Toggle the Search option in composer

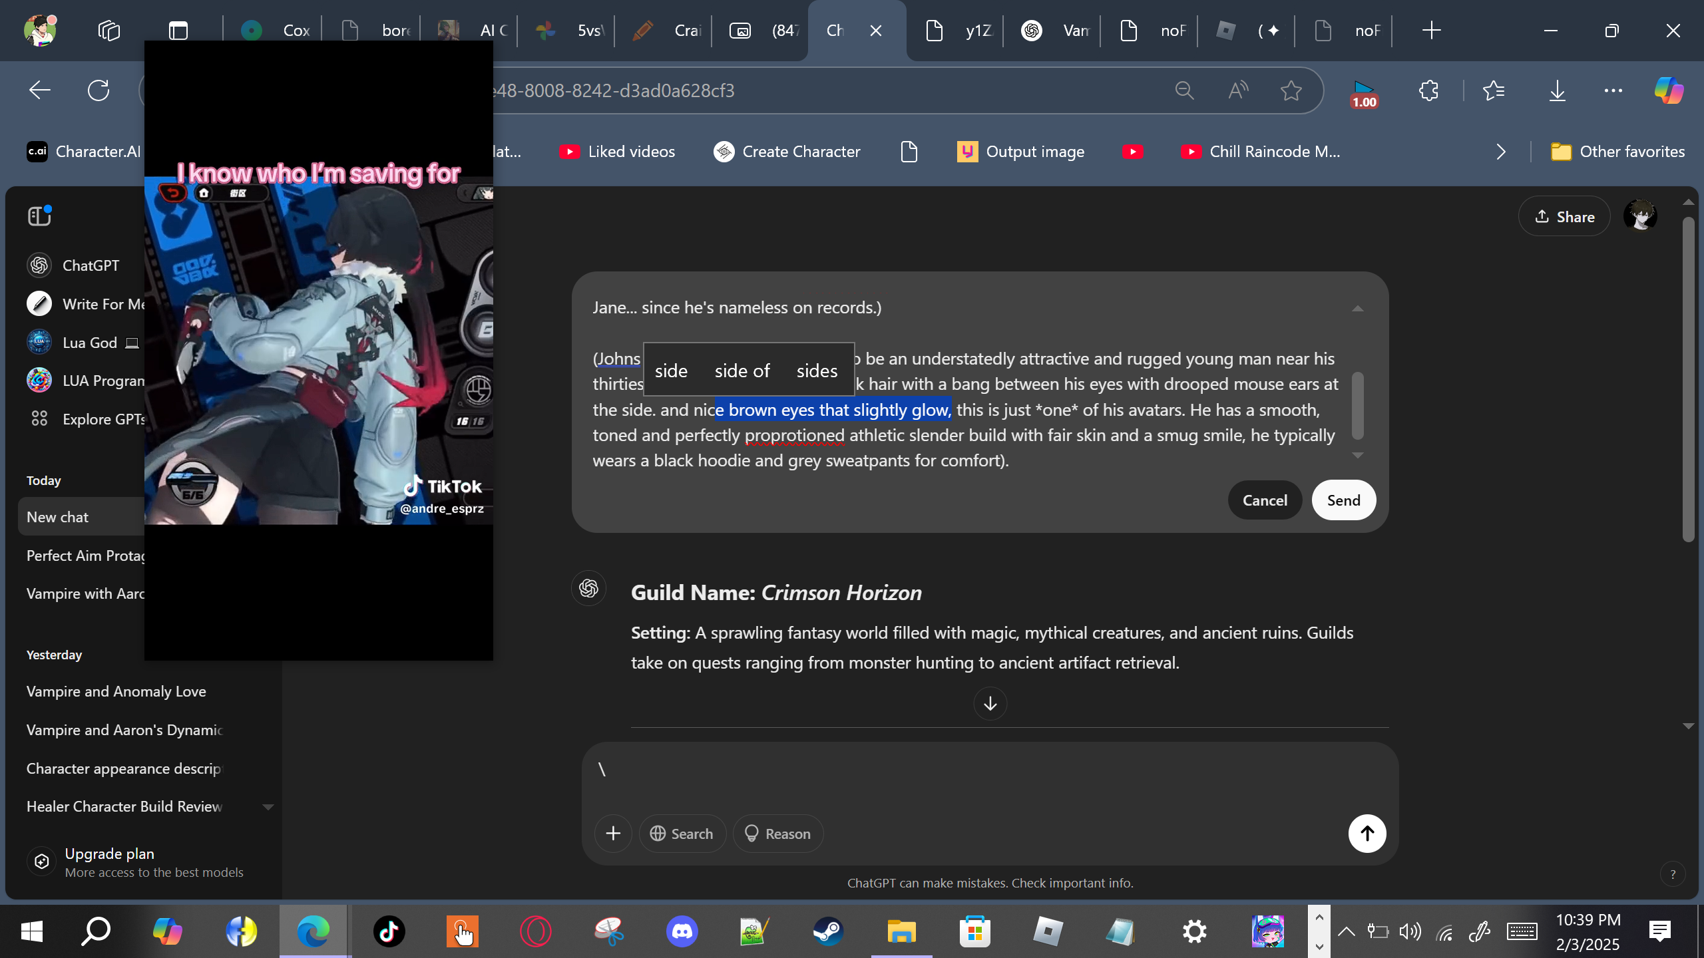[x=682, y=834]
